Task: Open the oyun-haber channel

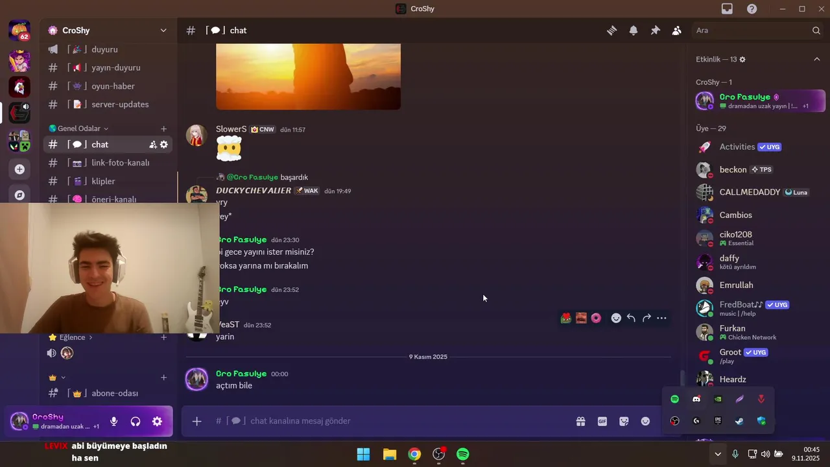Action: click(108, 86)
